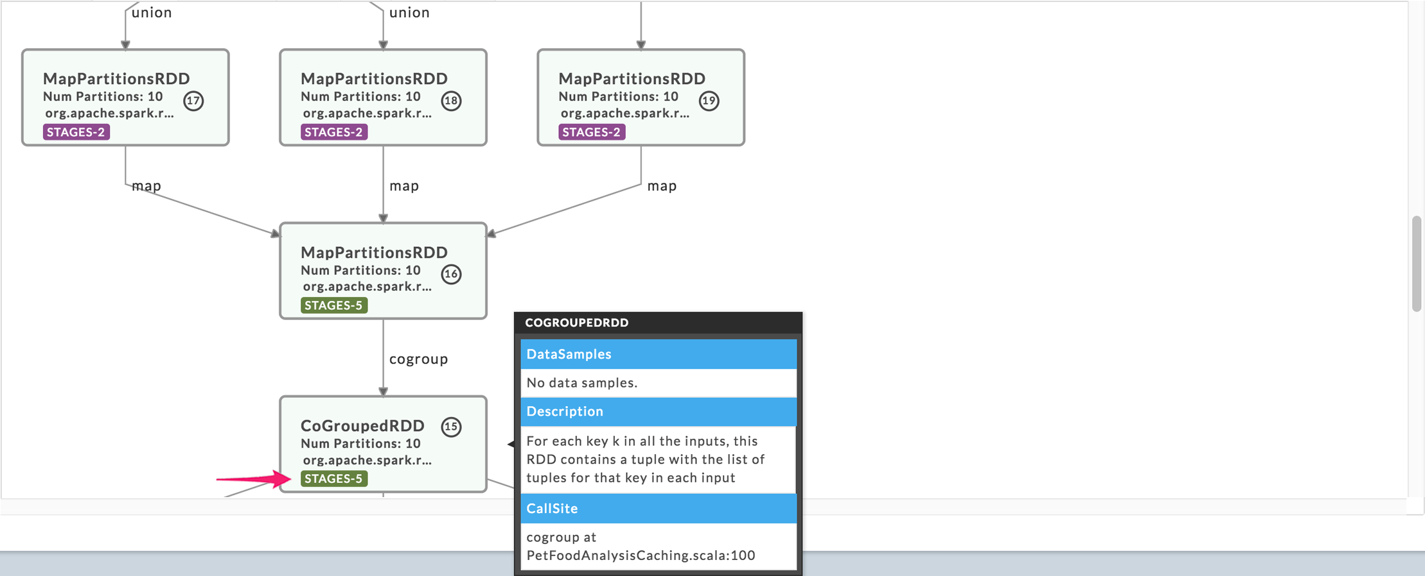The width and height of the screenshot is (1425, 576).
Task: Click the map edge label below node 19
Action: pyautogui.click(x=662, y=186)
